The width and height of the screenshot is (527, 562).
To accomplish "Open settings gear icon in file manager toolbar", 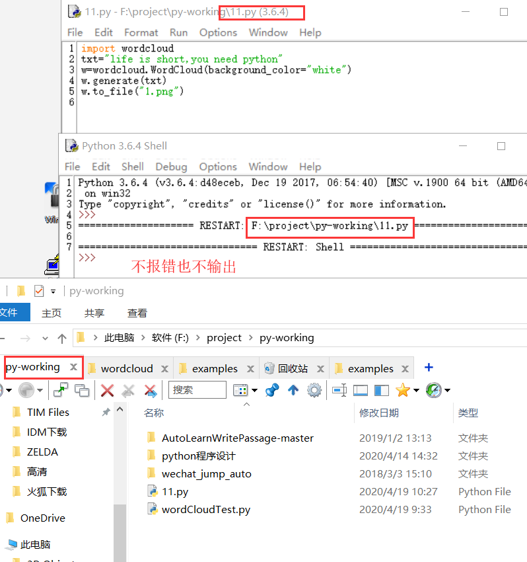I will point(314,390).
